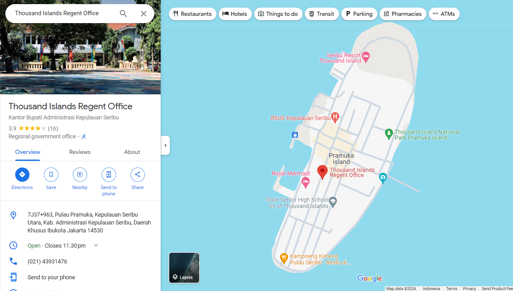Clear the search box with X
The image size is (513, 291).
pos(144,14)
